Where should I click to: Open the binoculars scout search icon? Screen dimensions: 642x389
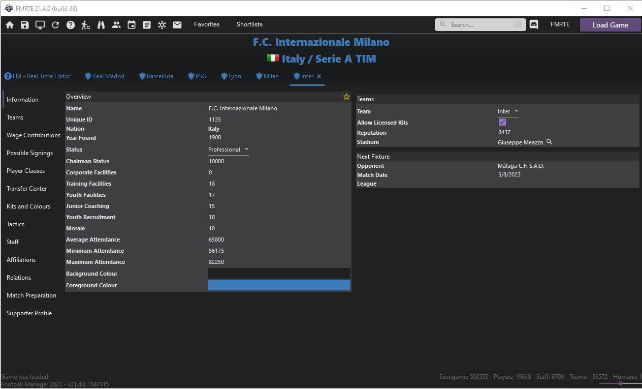[101, 25]
